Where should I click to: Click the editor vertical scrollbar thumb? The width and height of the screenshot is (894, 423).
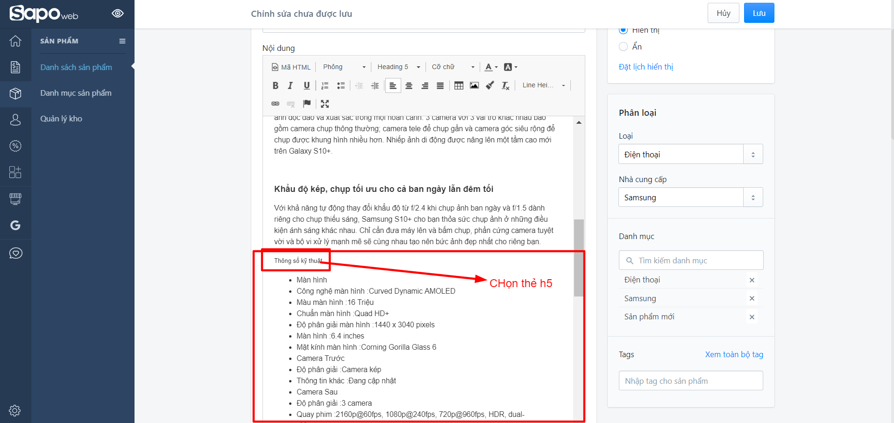point(579,258)
